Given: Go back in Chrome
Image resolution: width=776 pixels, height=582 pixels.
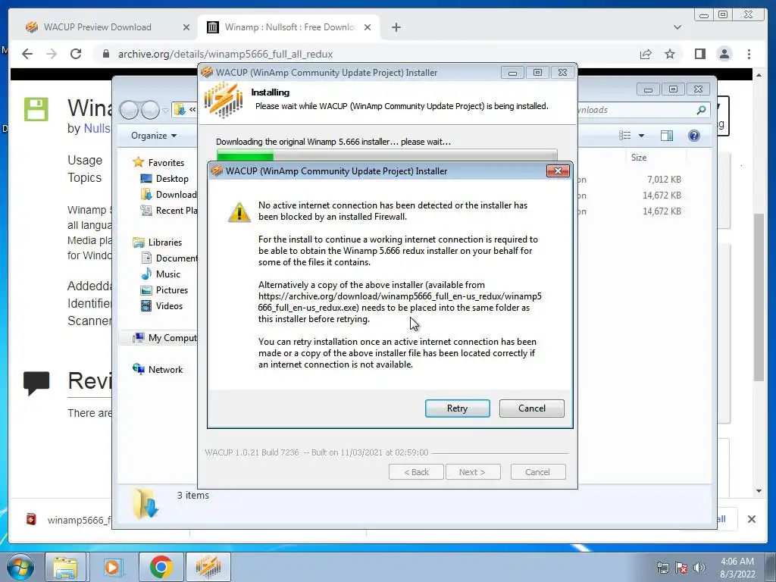Looking at the screenshot, I should pyautogui.click(x=27, y=54).
